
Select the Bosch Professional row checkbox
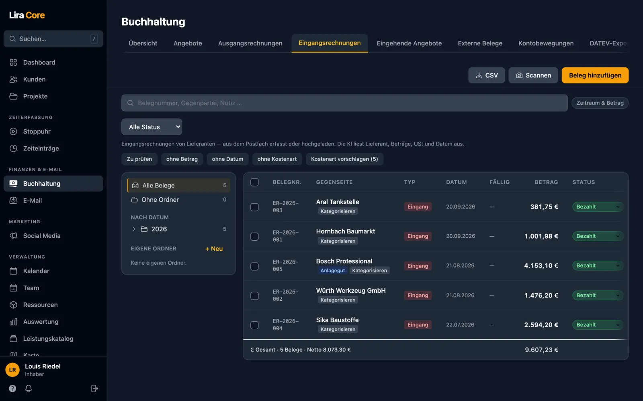click(254, 266)
